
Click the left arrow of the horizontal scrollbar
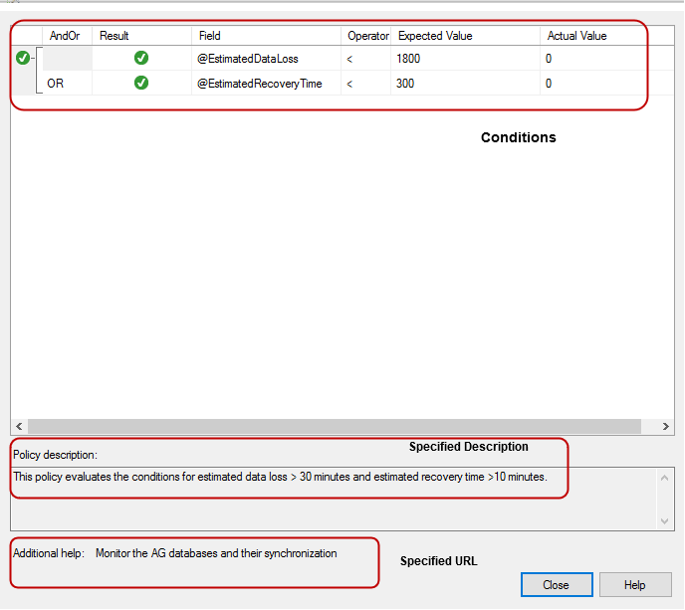point(19,426)
